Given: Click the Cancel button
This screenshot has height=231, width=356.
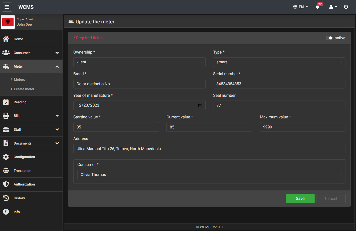Looking at the screenshot, I should [331, 199].
